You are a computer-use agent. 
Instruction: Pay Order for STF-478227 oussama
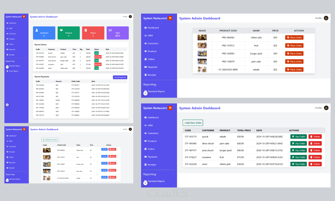click(298, 157)
